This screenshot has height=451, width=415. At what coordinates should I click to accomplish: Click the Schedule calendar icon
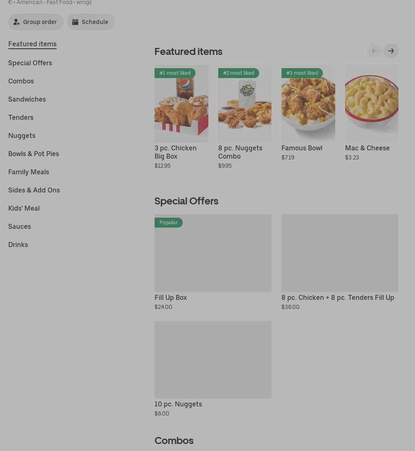pos(75,22)
